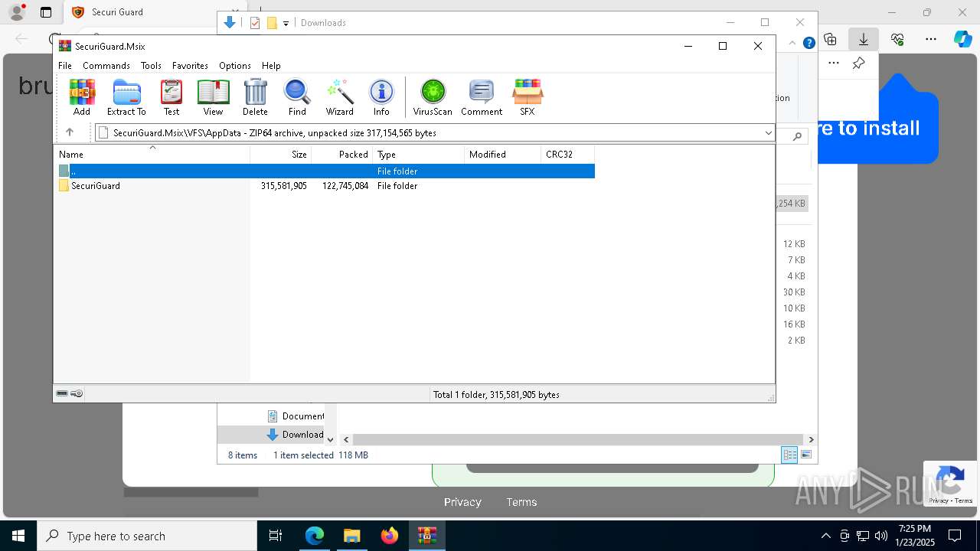Open File Explorer from taskbar

[351, 536]
